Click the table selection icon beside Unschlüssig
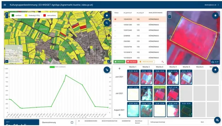 (162, 62)
